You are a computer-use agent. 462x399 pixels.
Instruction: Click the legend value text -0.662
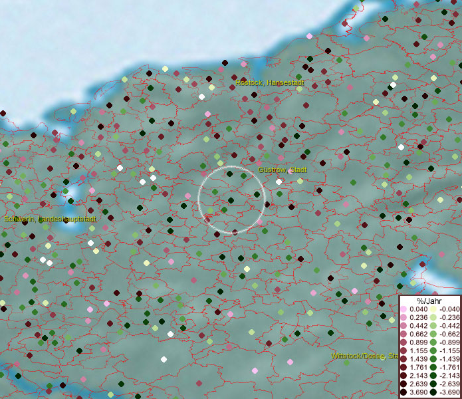click(x=449, y=334)
